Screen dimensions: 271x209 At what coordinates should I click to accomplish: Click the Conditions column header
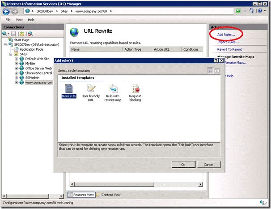point(192,49)
